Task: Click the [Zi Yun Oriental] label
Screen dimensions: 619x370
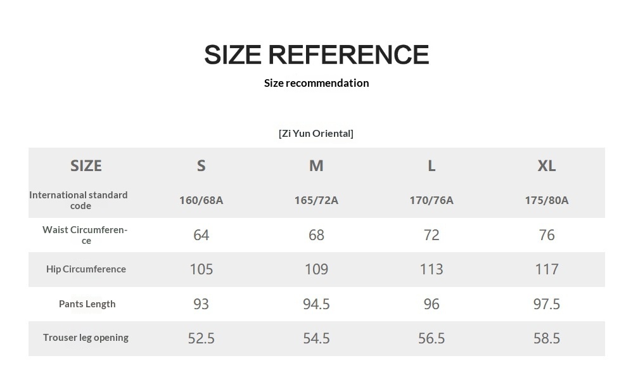Action: [316, 134]
